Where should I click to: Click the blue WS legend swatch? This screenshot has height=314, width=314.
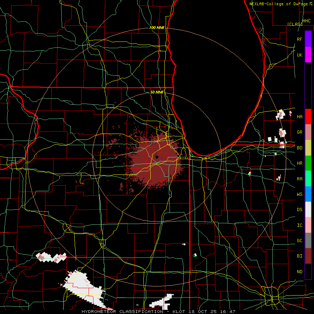tap(308, 194)
